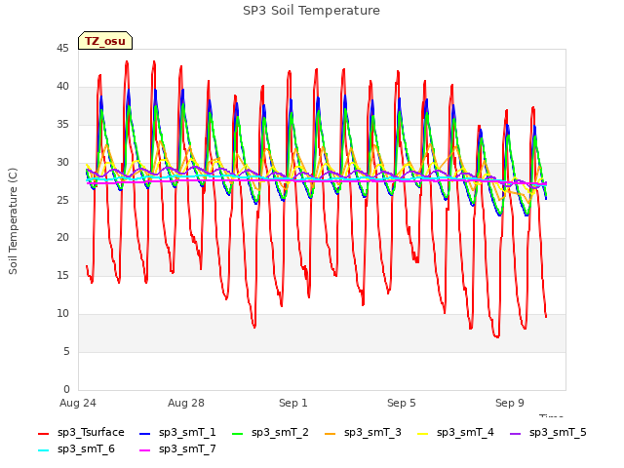Screen dimensions: 624x468
Task: Click the blue sp3_smT_1 legend swatch
Action: pos(145,433)
